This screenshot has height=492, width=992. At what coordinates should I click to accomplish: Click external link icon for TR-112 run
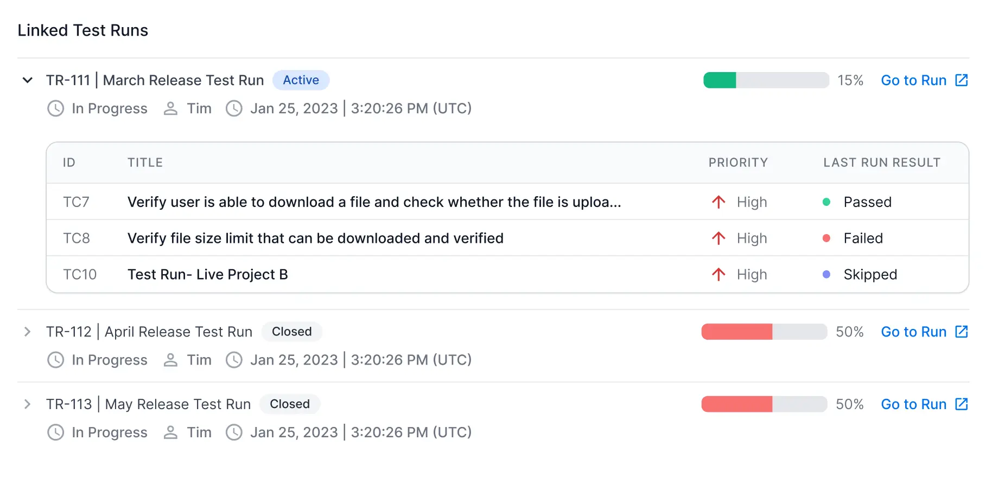(x=961, y=332)
